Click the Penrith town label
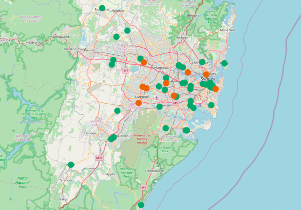This screenshot has height=210, width=301. [x=89, y=50]
